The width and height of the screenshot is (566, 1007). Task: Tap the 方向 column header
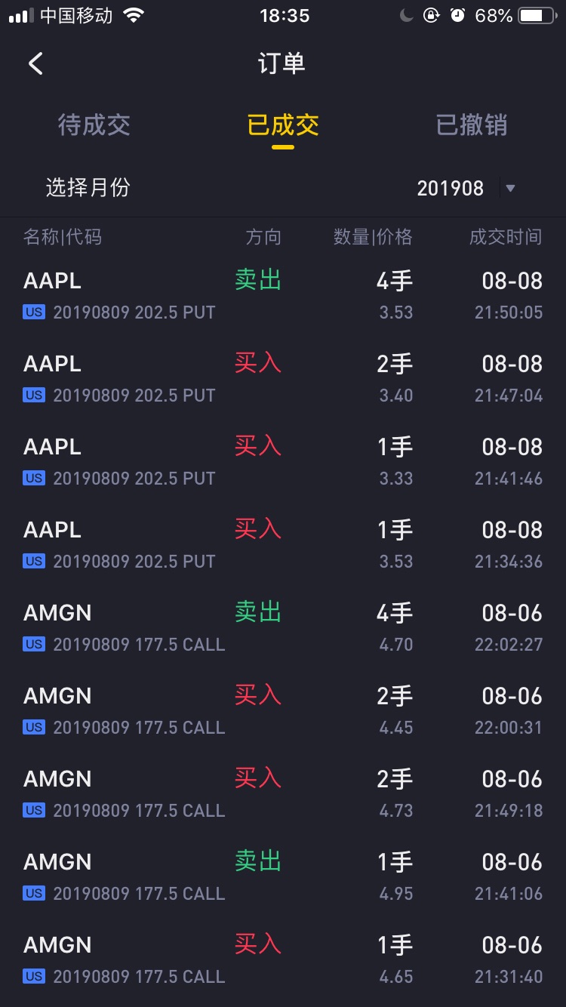pos(263,237)
